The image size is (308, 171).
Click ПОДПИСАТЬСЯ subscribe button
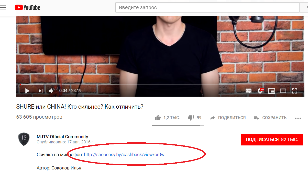[272, 140]
